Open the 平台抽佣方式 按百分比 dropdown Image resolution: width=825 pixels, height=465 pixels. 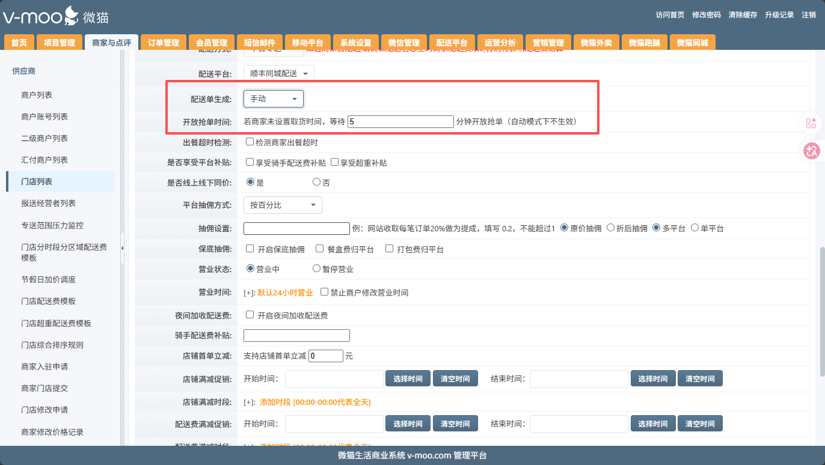pos(283,205)
